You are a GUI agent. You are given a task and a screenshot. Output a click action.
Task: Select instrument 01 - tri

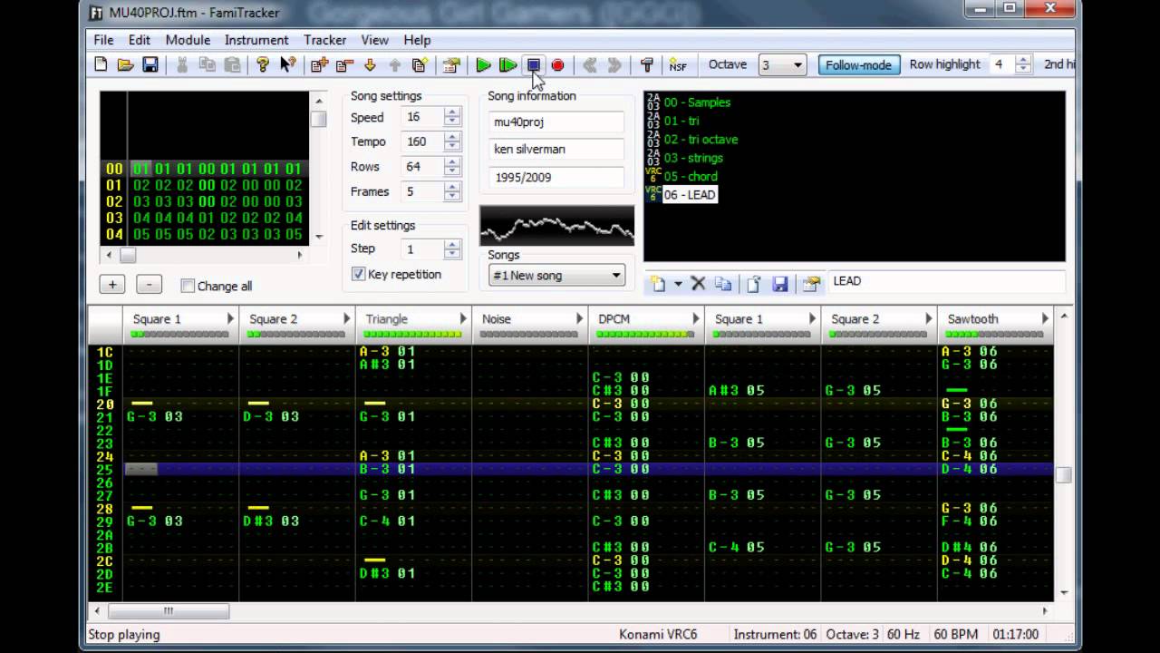[x=681, y=121]
